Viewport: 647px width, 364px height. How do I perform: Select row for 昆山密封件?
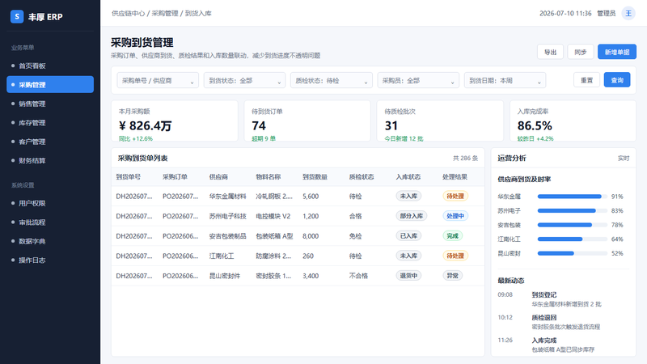pos(298,276)
